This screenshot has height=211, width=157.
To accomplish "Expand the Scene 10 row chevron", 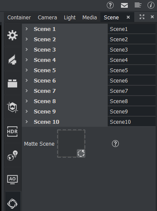I will (27, 122).
